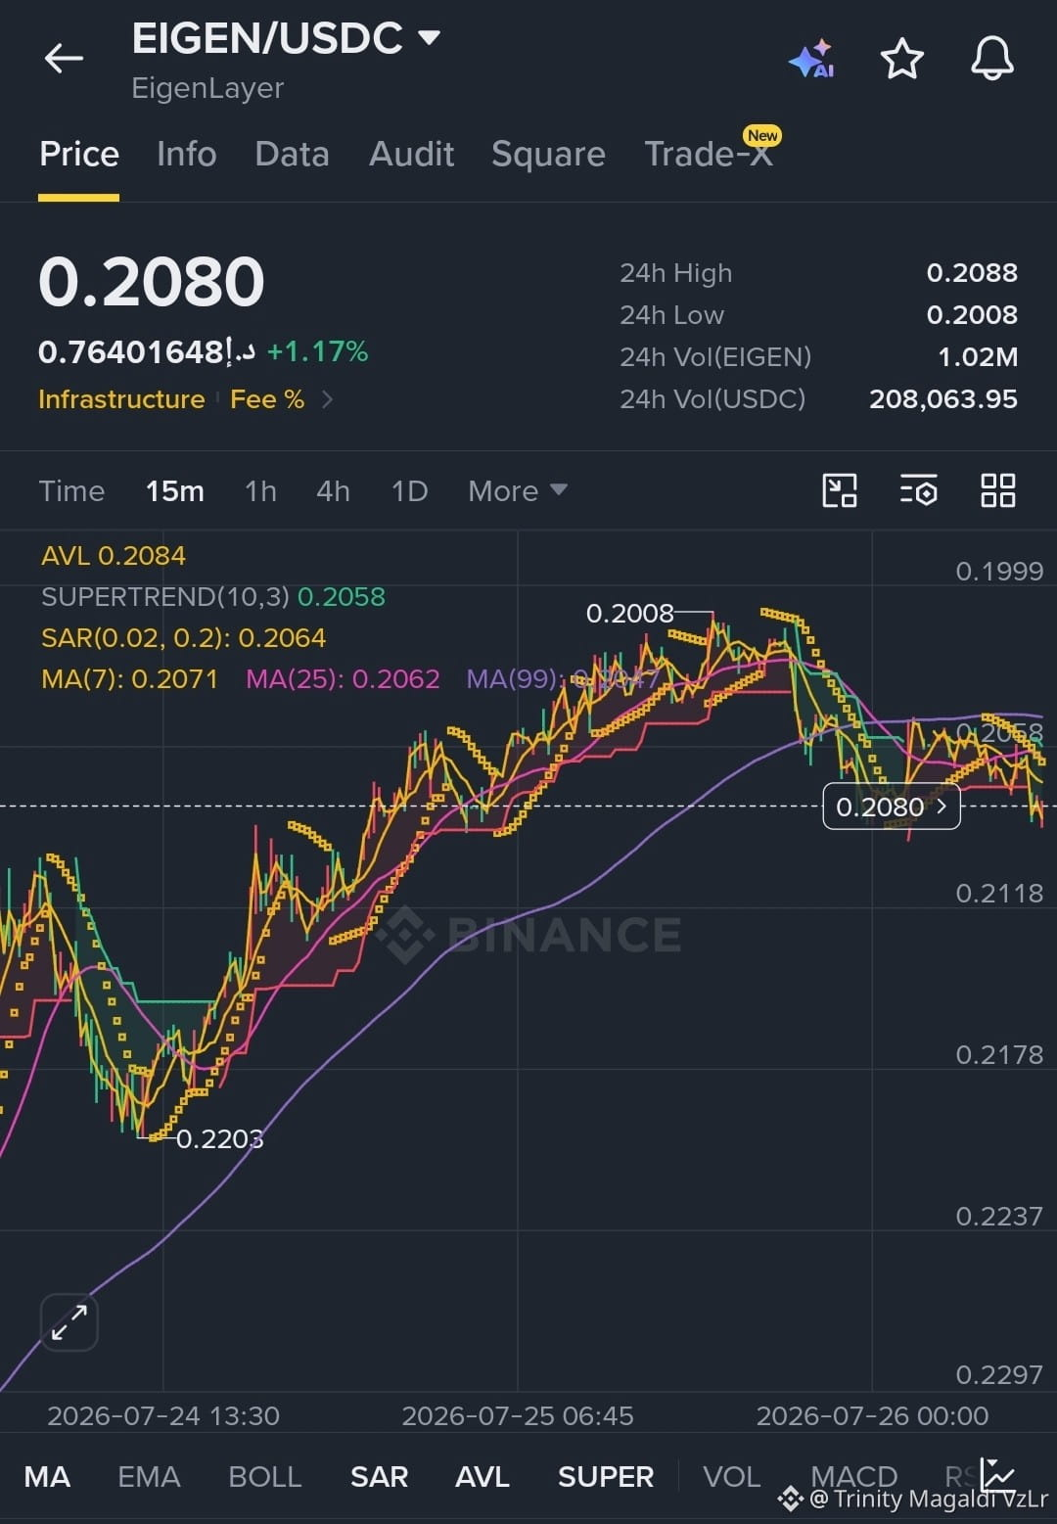Add EIGEN/USDC to favorites with star icon
This screenshot has height=1524, width=1057.
coord(902,59)
